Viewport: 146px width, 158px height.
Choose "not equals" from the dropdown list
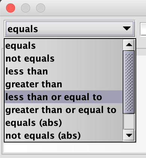(x=64, y=59)
